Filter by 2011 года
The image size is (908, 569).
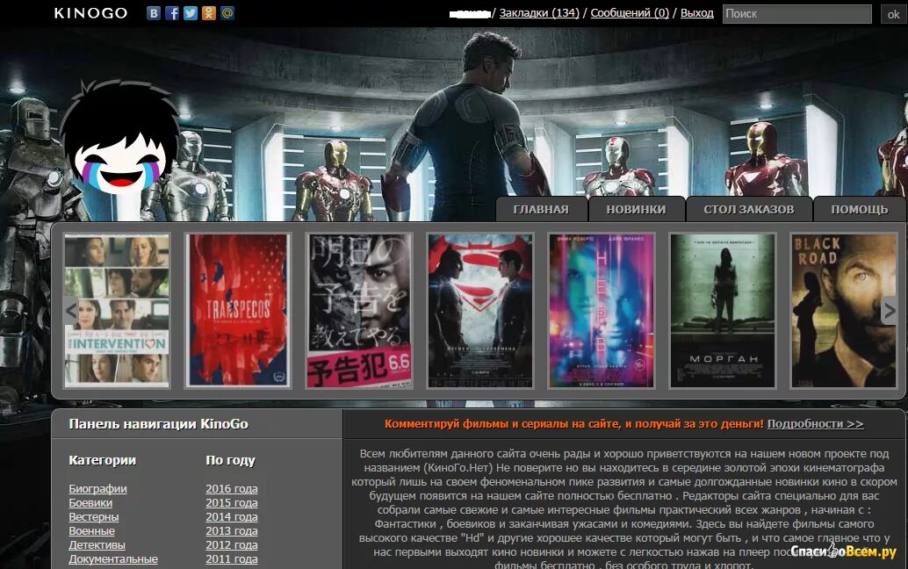point(232,559)
